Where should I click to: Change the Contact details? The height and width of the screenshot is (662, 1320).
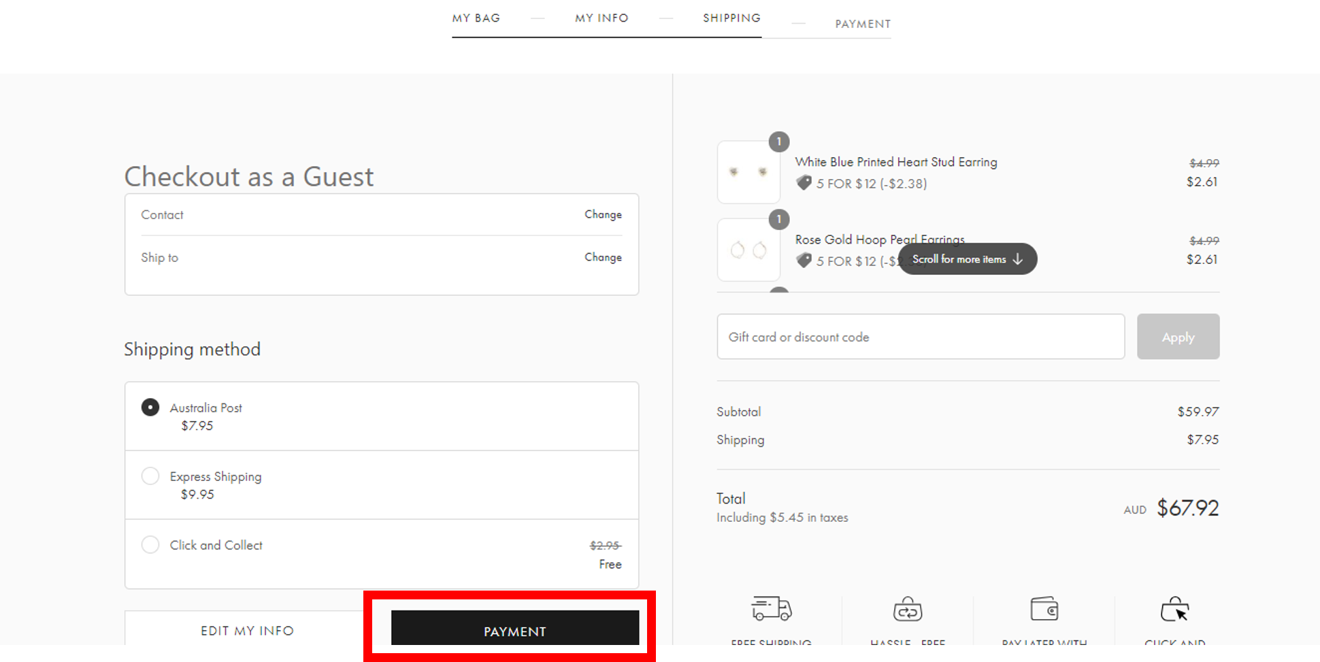click(603, 214)
